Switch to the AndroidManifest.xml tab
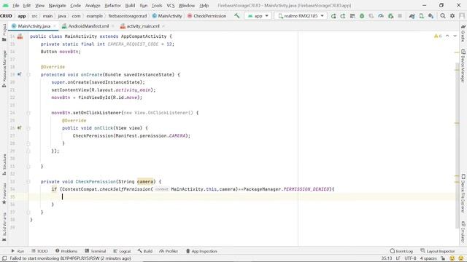Screen dimensions: 467x262 click(88, 26)
